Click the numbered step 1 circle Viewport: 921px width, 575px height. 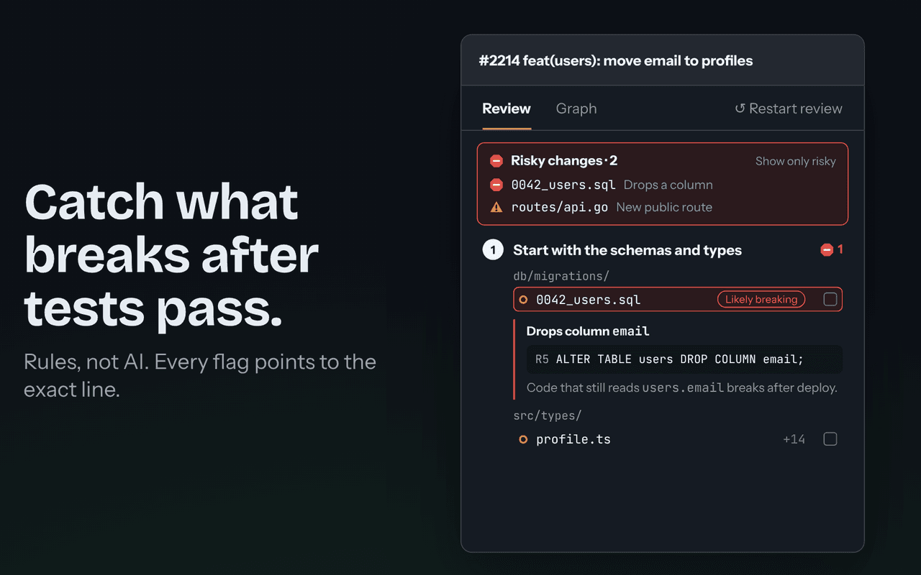click(x=493, y=250)
